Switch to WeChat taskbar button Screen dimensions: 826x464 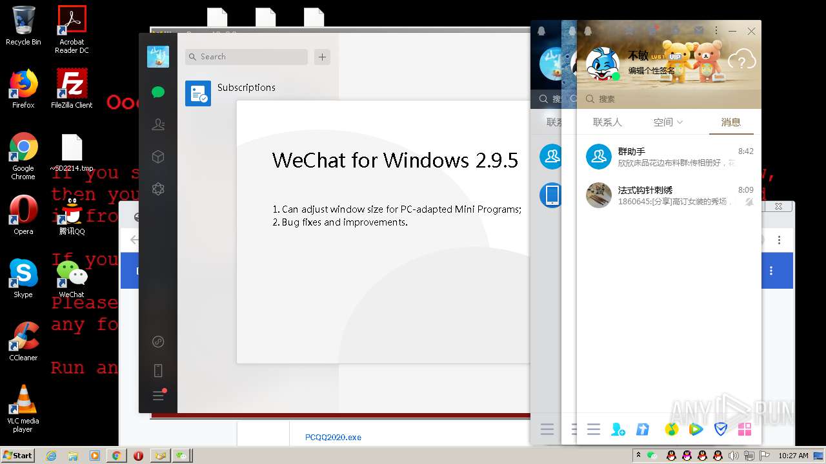(183, 456)
